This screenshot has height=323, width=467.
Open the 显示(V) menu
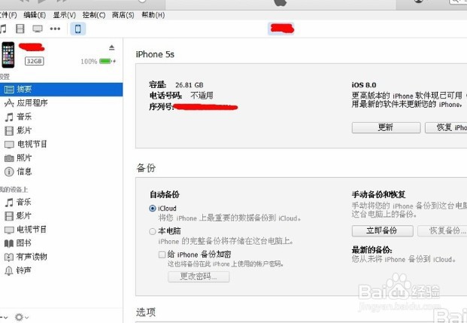click(65, 15)
